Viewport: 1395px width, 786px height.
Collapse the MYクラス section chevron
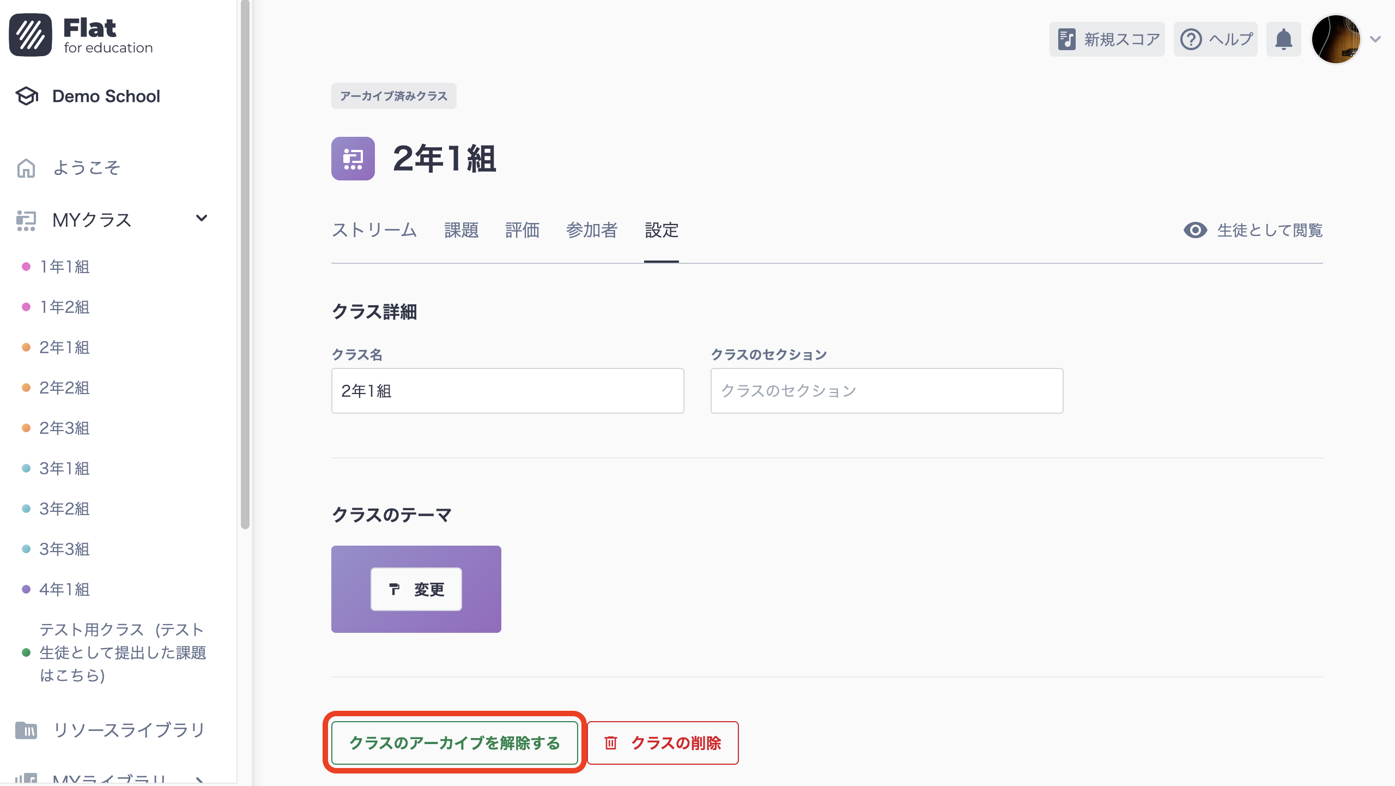tap(201, 218)
